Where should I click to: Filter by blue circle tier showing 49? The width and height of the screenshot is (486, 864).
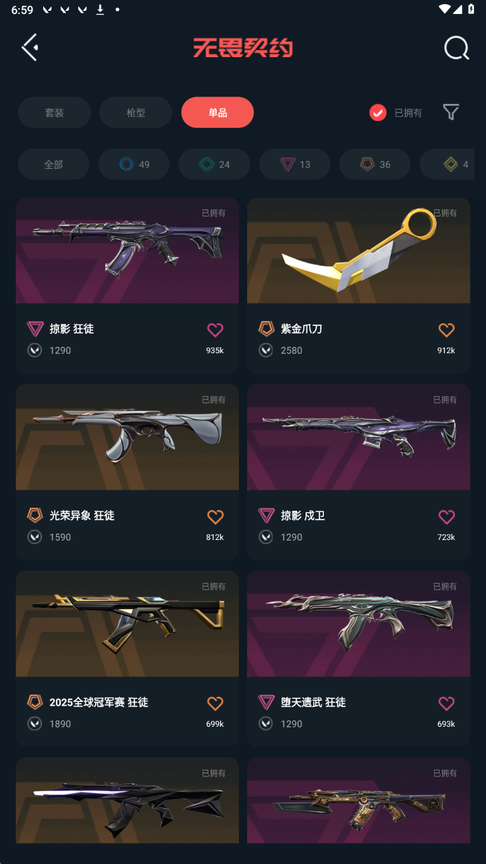click(134, 165)
